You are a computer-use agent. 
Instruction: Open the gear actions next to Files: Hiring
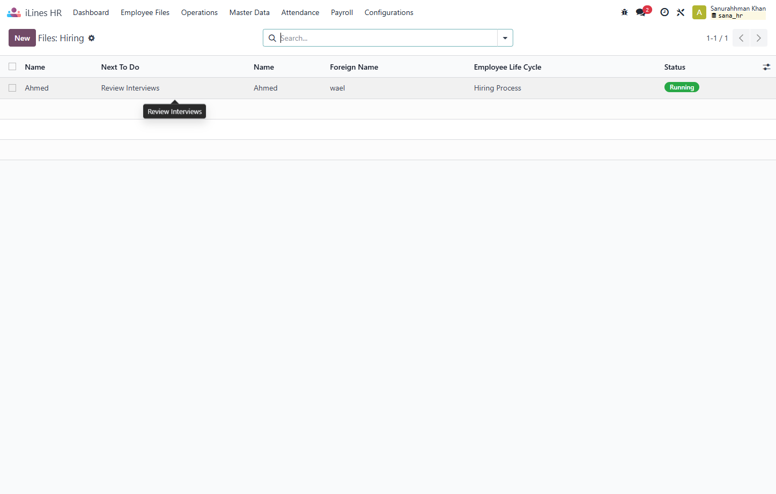pyautogui.click(x=92, y=38)
